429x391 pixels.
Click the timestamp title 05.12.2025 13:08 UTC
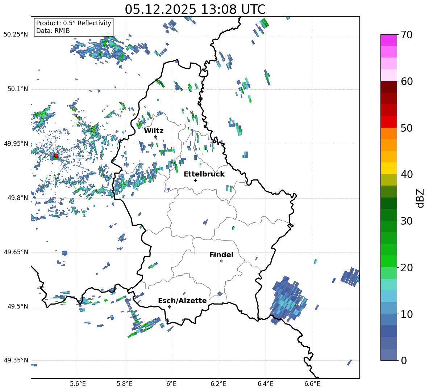[195, 9]
